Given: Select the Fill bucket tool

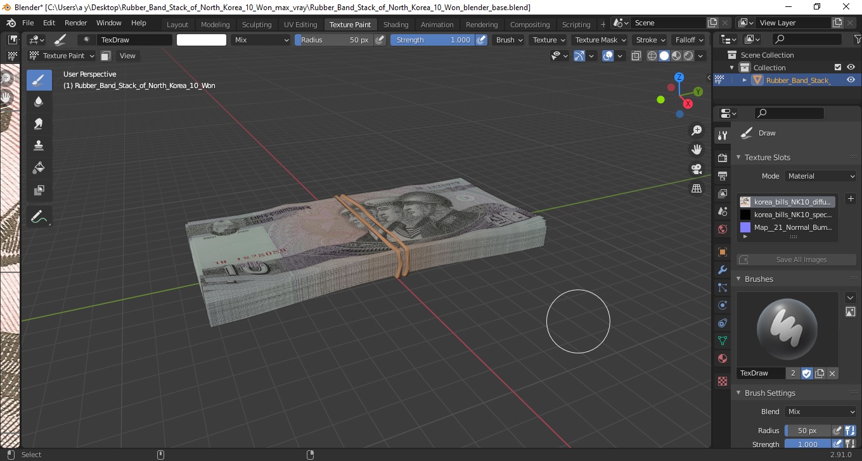Looking at the screenshot, I should click(39, 168).
